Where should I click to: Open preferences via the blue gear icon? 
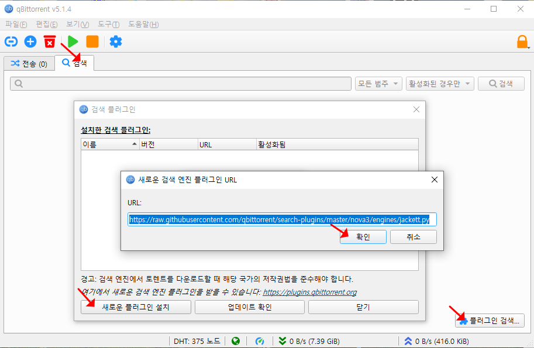point(116,42)
